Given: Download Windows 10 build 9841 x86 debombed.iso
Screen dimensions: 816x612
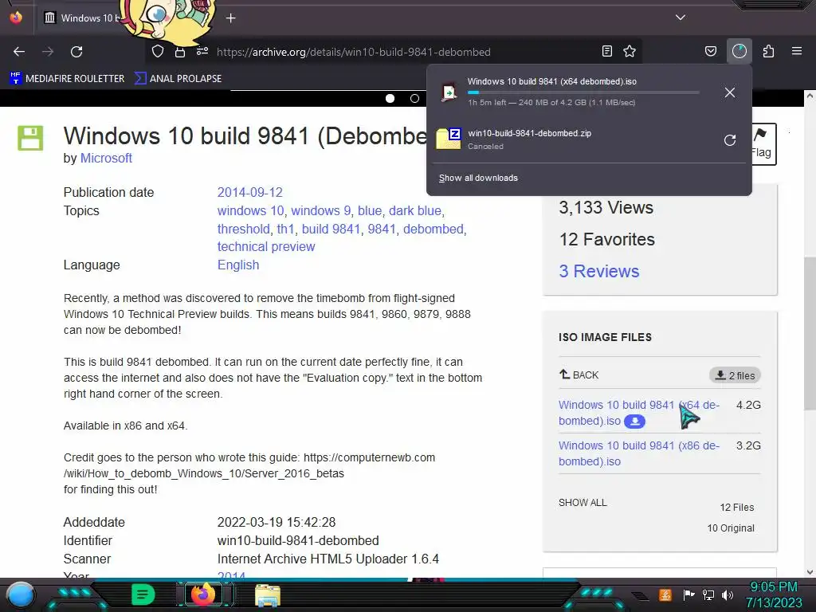Looking at the screenshot, I should 639,453.
